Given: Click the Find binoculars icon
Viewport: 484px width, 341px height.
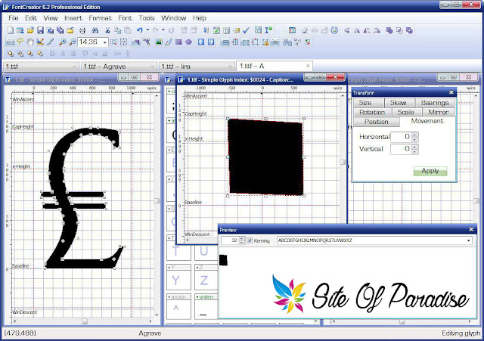Looking at the screenshot, I should (x=95, y=30).
